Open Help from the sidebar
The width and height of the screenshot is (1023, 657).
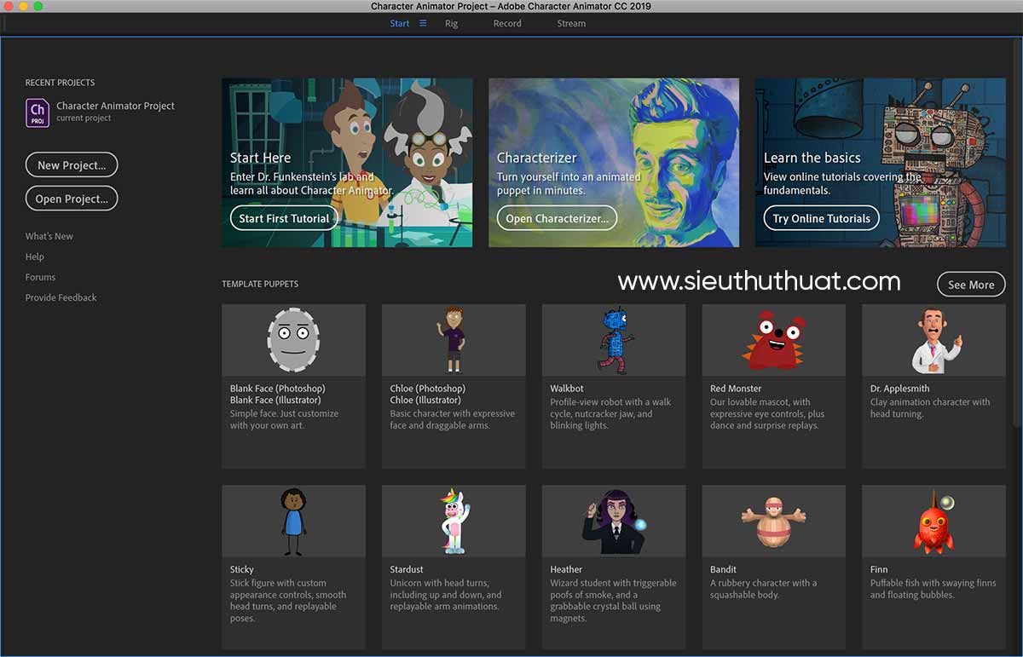click(x=34, y=256)
